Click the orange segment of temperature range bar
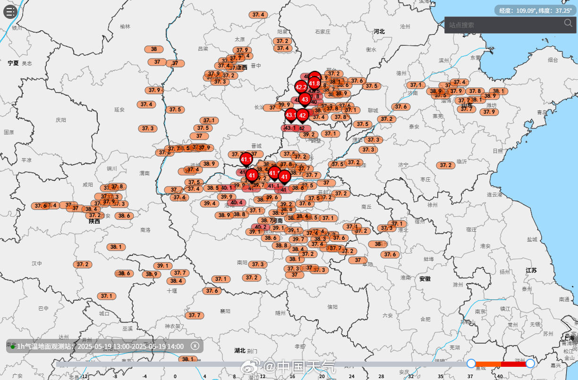 tap(488, 364)
